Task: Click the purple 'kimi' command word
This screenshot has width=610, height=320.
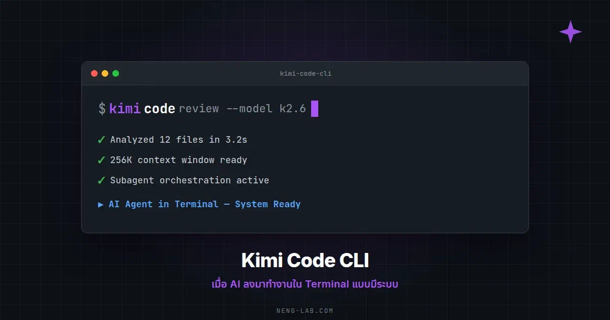Action: pyautogui.click(x=125, y=109)
